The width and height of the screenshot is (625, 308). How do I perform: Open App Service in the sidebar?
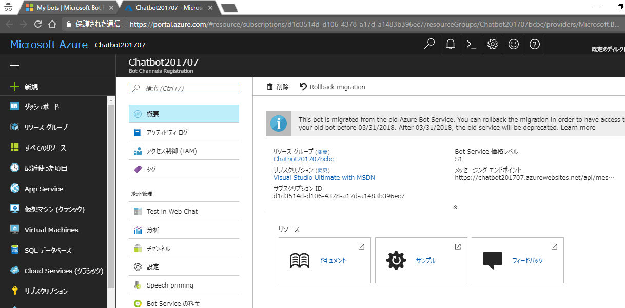tap(53, 189)
